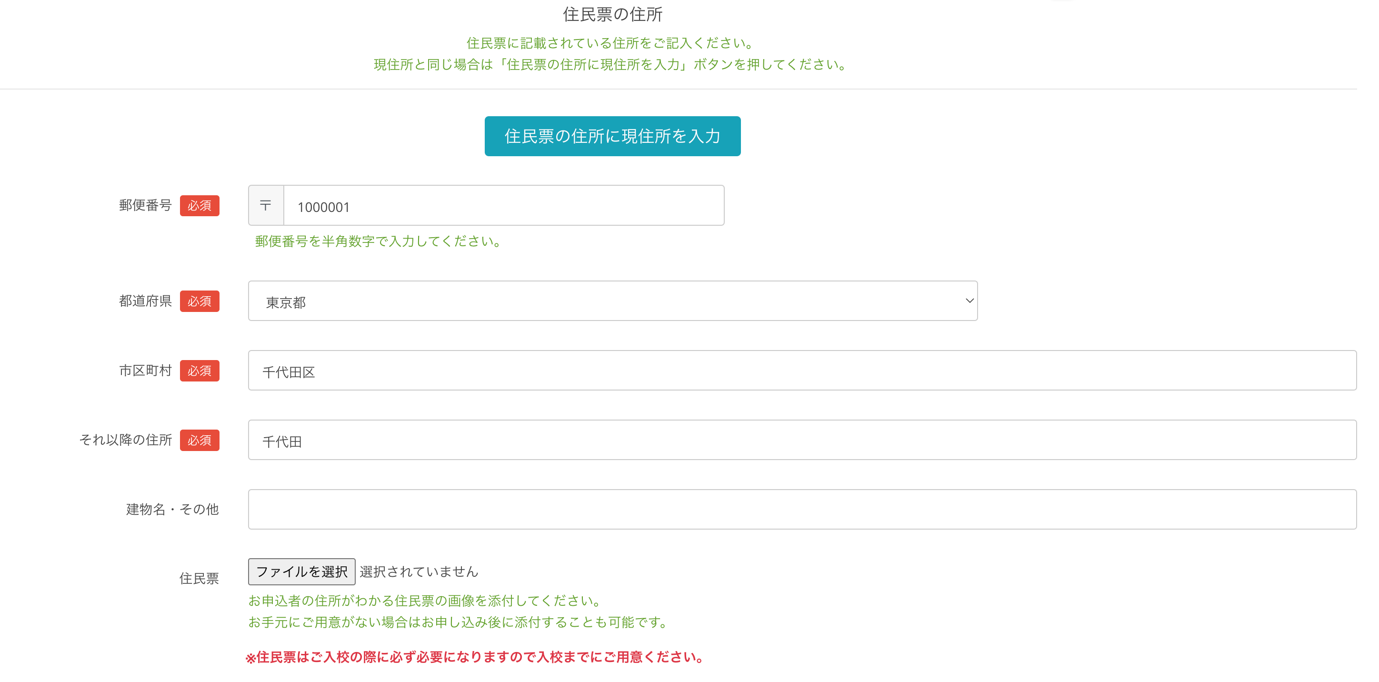Click the 住民票 upload field label
The width and height of the screenshot is (1379, 682).
[199, 579]
